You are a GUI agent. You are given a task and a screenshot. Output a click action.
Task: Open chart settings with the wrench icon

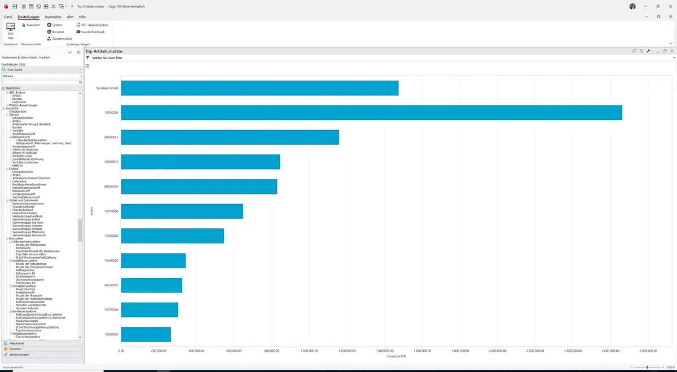click(648, 51)
